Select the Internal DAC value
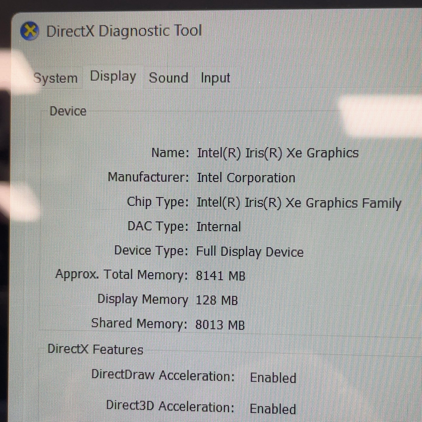The width and height of the screenshot is (422, 422). (219, 227)
